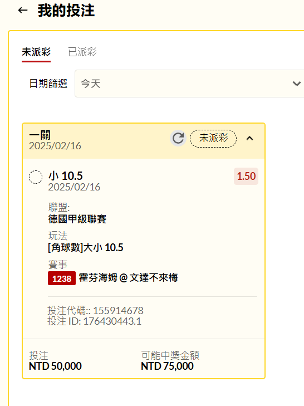Expand date filter using the down arrow
The image size is (304, 406).
pos(297,84)
